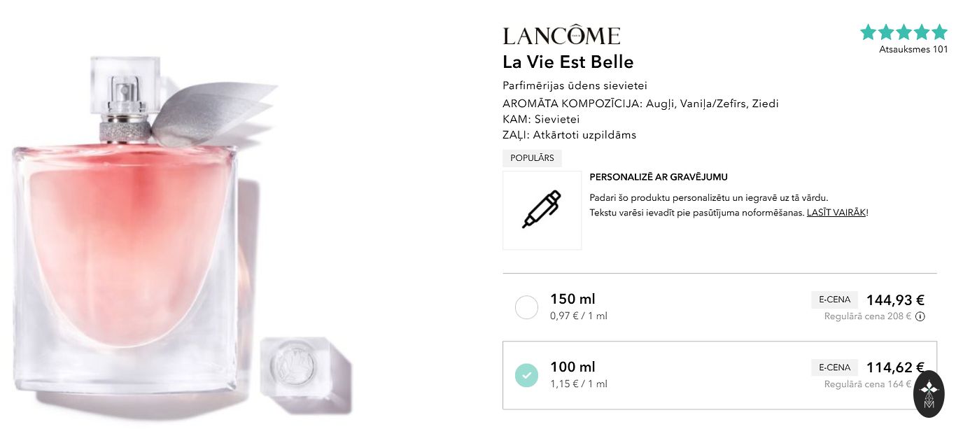Click the 114,62 € price
This screenshot has height=429, width=956.
895,368
